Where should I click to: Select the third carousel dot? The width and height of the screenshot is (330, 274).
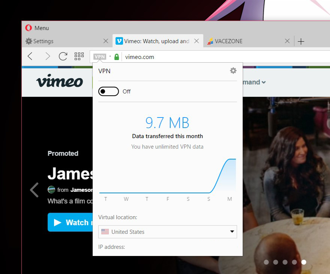(285, 262)
